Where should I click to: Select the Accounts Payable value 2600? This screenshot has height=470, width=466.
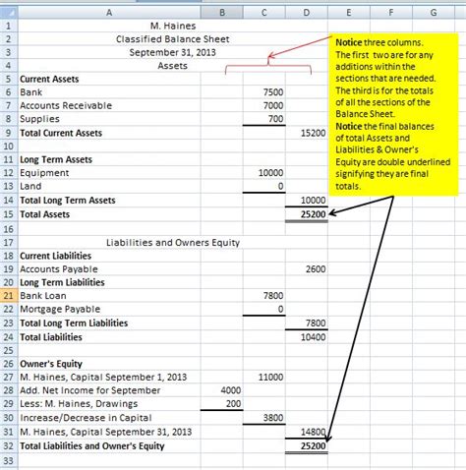[307, 269]
